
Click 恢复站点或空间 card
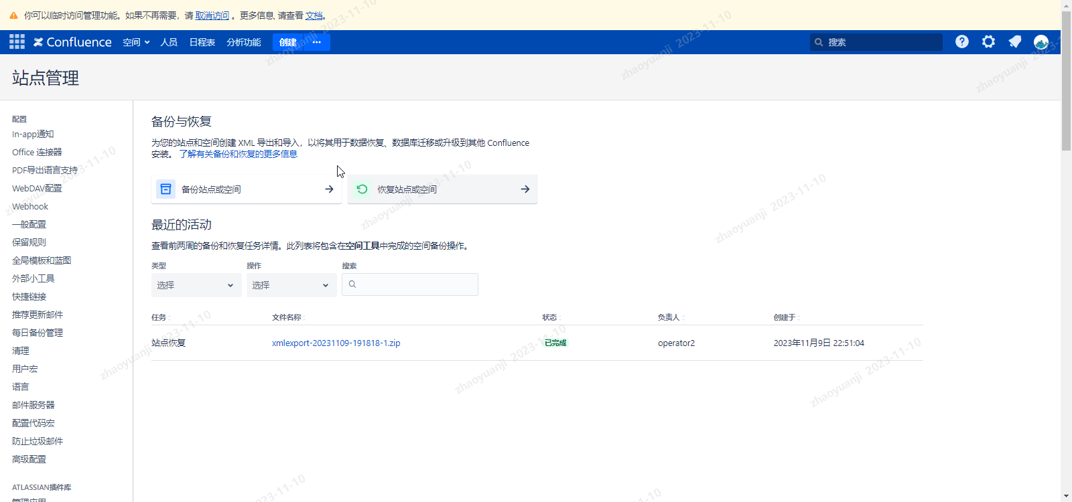442,189
